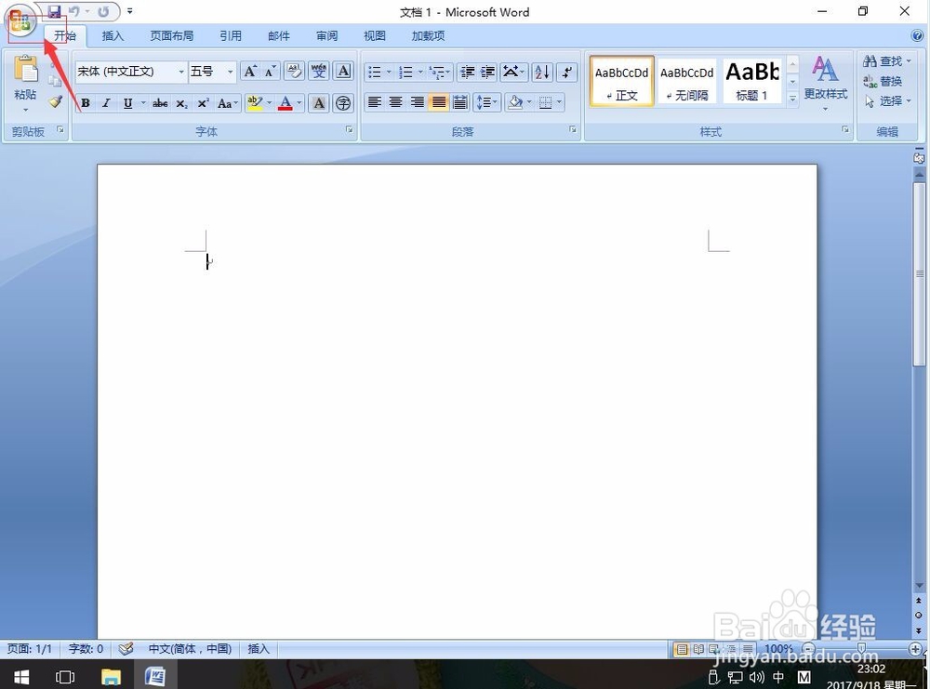The image size is (930, 689).
Task: Open the Page Layout (页面布局) tab
Action: tap(171, 35)
